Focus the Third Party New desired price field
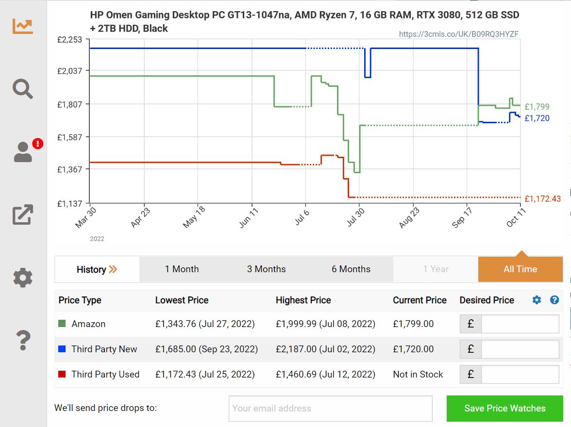 click(520, 349)
